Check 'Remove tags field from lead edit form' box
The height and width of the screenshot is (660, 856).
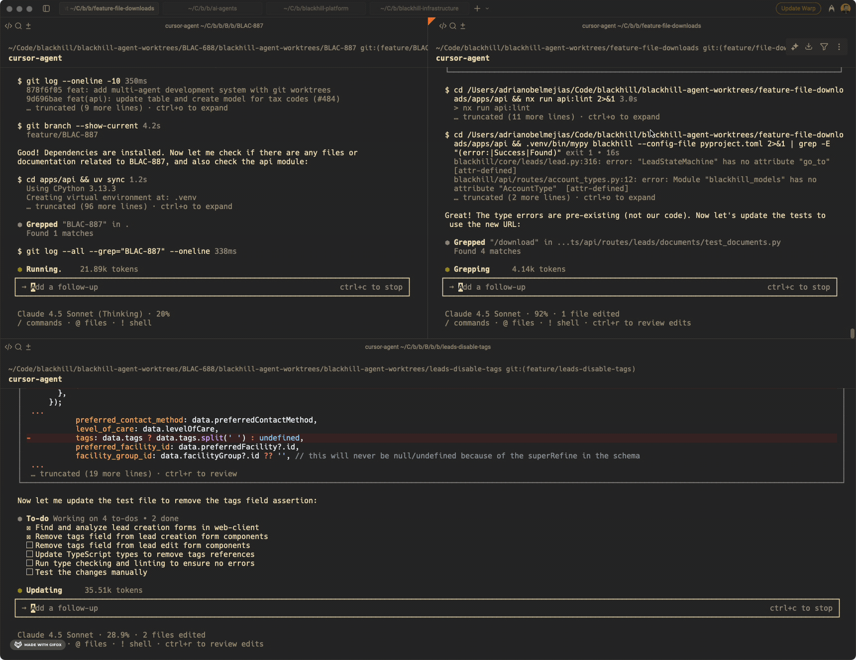point(29,545)
